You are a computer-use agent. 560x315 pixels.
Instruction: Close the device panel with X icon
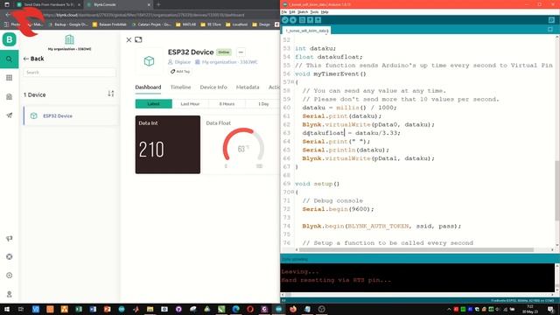pyautogui.click(x=129, y=39)
